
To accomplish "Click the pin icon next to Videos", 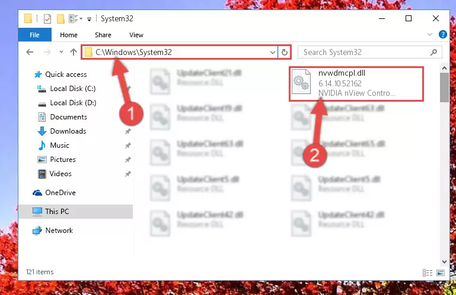I will tap(127, 174).
